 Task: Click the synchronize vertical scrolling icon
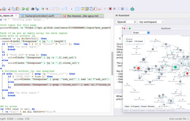pyautogui.click(x=52, y=9)
